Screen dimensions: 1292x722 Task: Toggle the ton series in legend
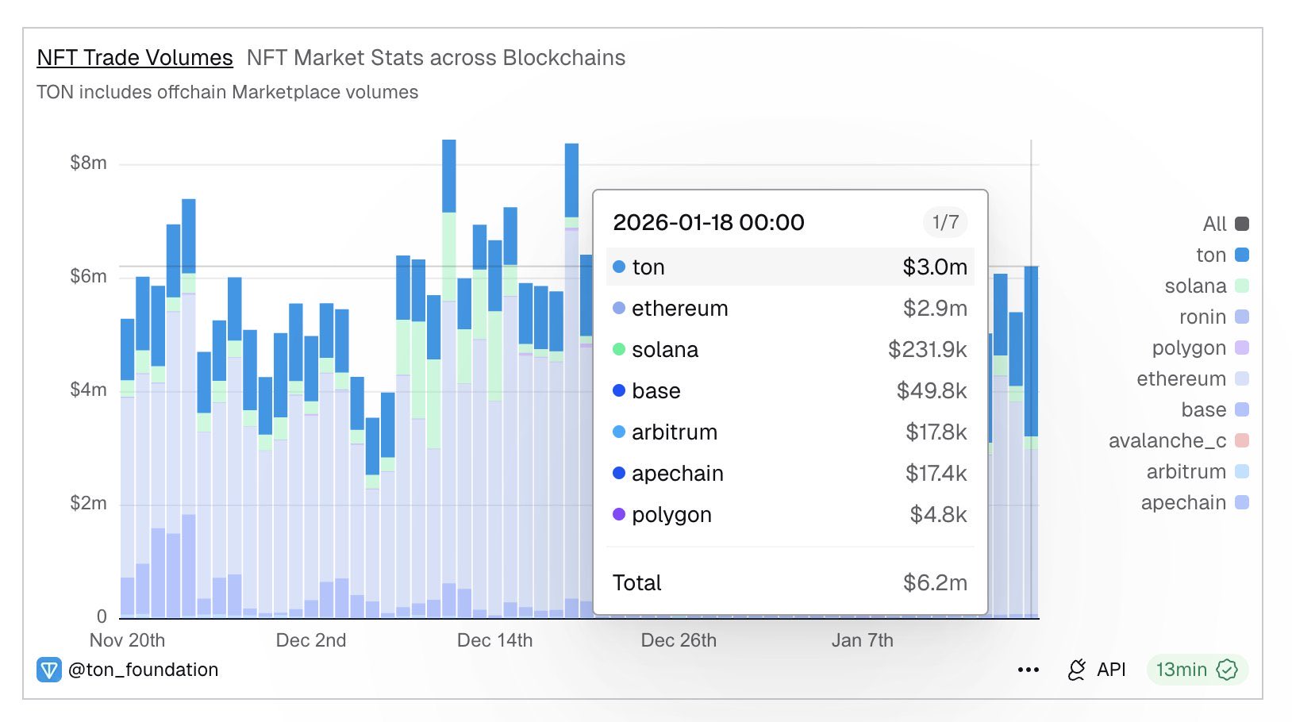(1242, 255)
